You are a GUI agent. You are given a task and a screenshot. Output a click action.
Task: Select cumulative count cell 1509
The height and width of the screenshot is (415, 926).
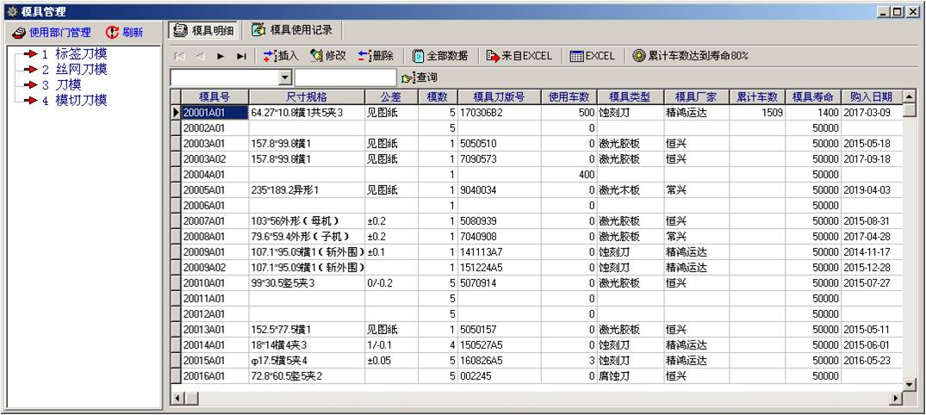(x=757, y=112)
